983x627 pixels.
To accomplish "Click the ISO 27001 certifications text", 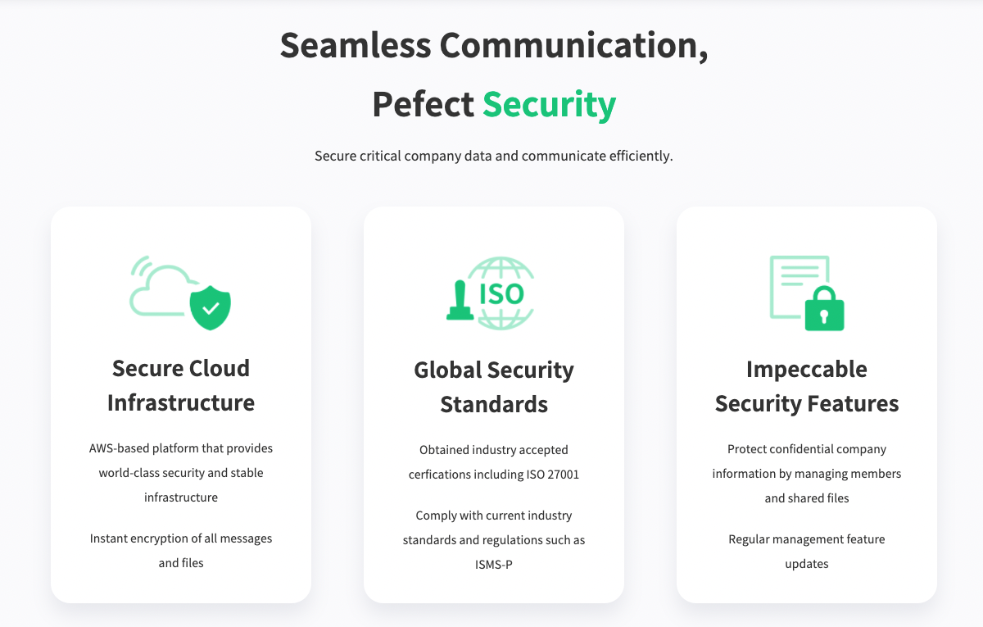I will click(494, 462).
